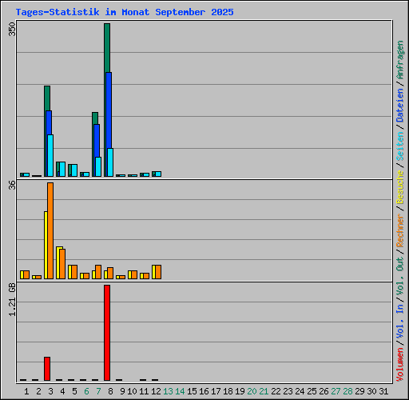
Task: Click the chart title Tages-Statistik im Monat September 2025
Action: [x=125, y=12]
